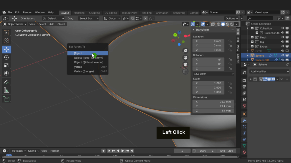Select the Cursor tool

[x=7, y=41]
